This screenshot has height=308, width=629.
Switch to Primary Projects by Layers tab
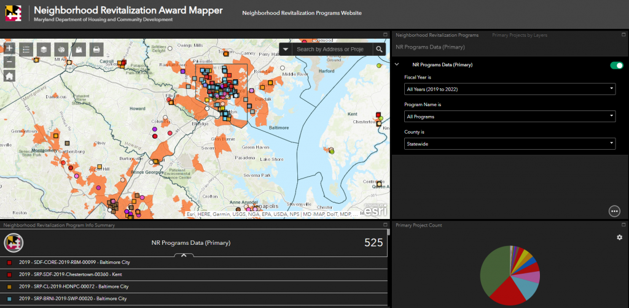[519, 35]
